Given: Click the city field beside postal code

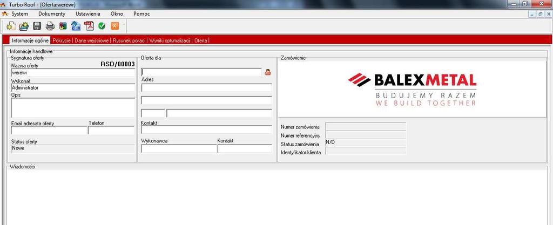Looking at the screenshot, I should tap(219, 113).
